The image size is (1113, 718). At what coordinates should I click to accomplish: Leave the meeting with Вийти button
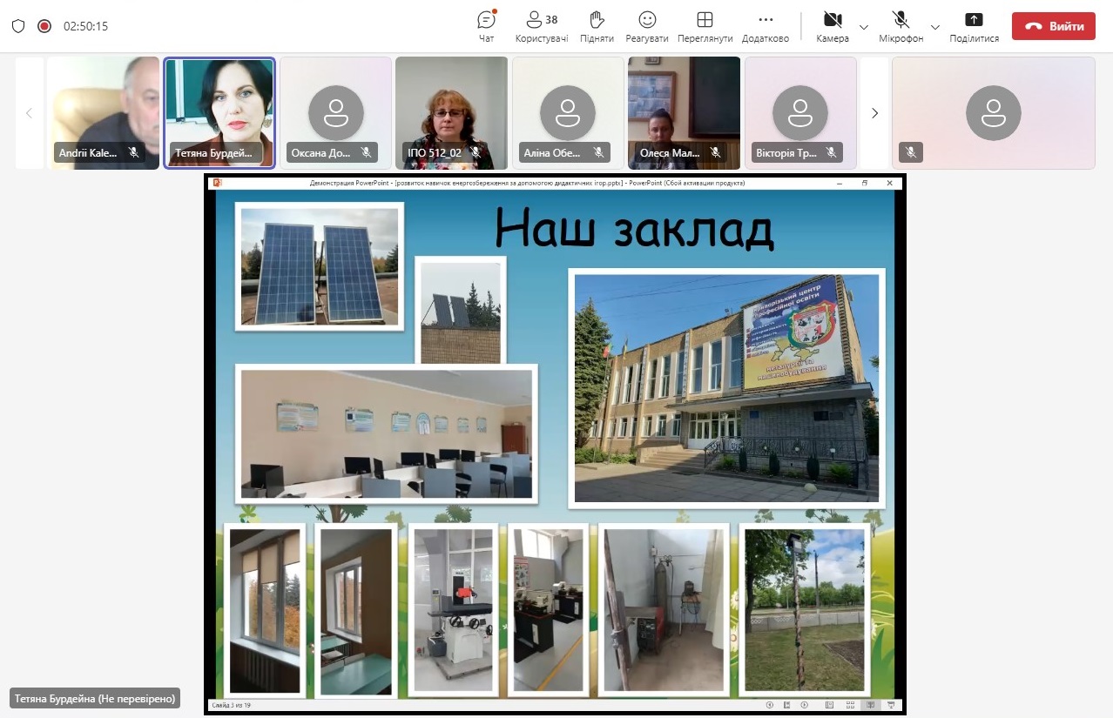[1053, 26]
